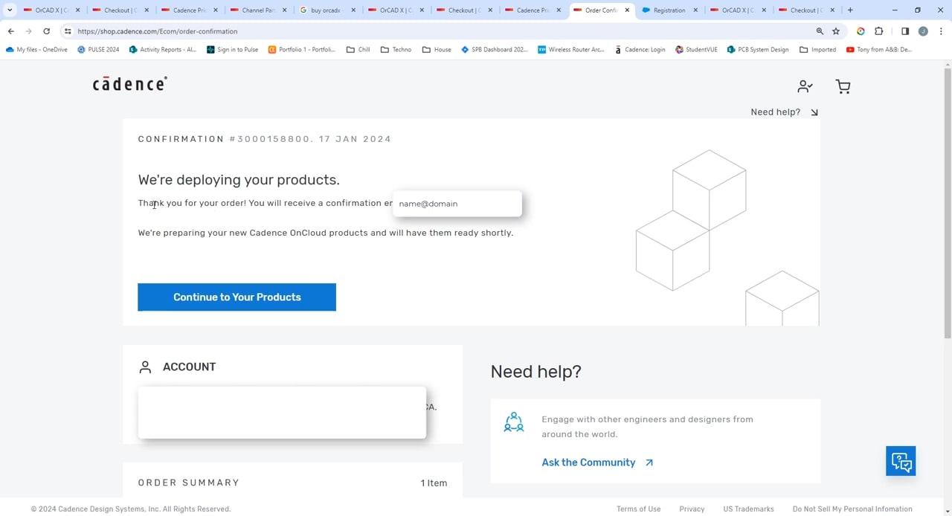Reload the current page

point(47,31)
